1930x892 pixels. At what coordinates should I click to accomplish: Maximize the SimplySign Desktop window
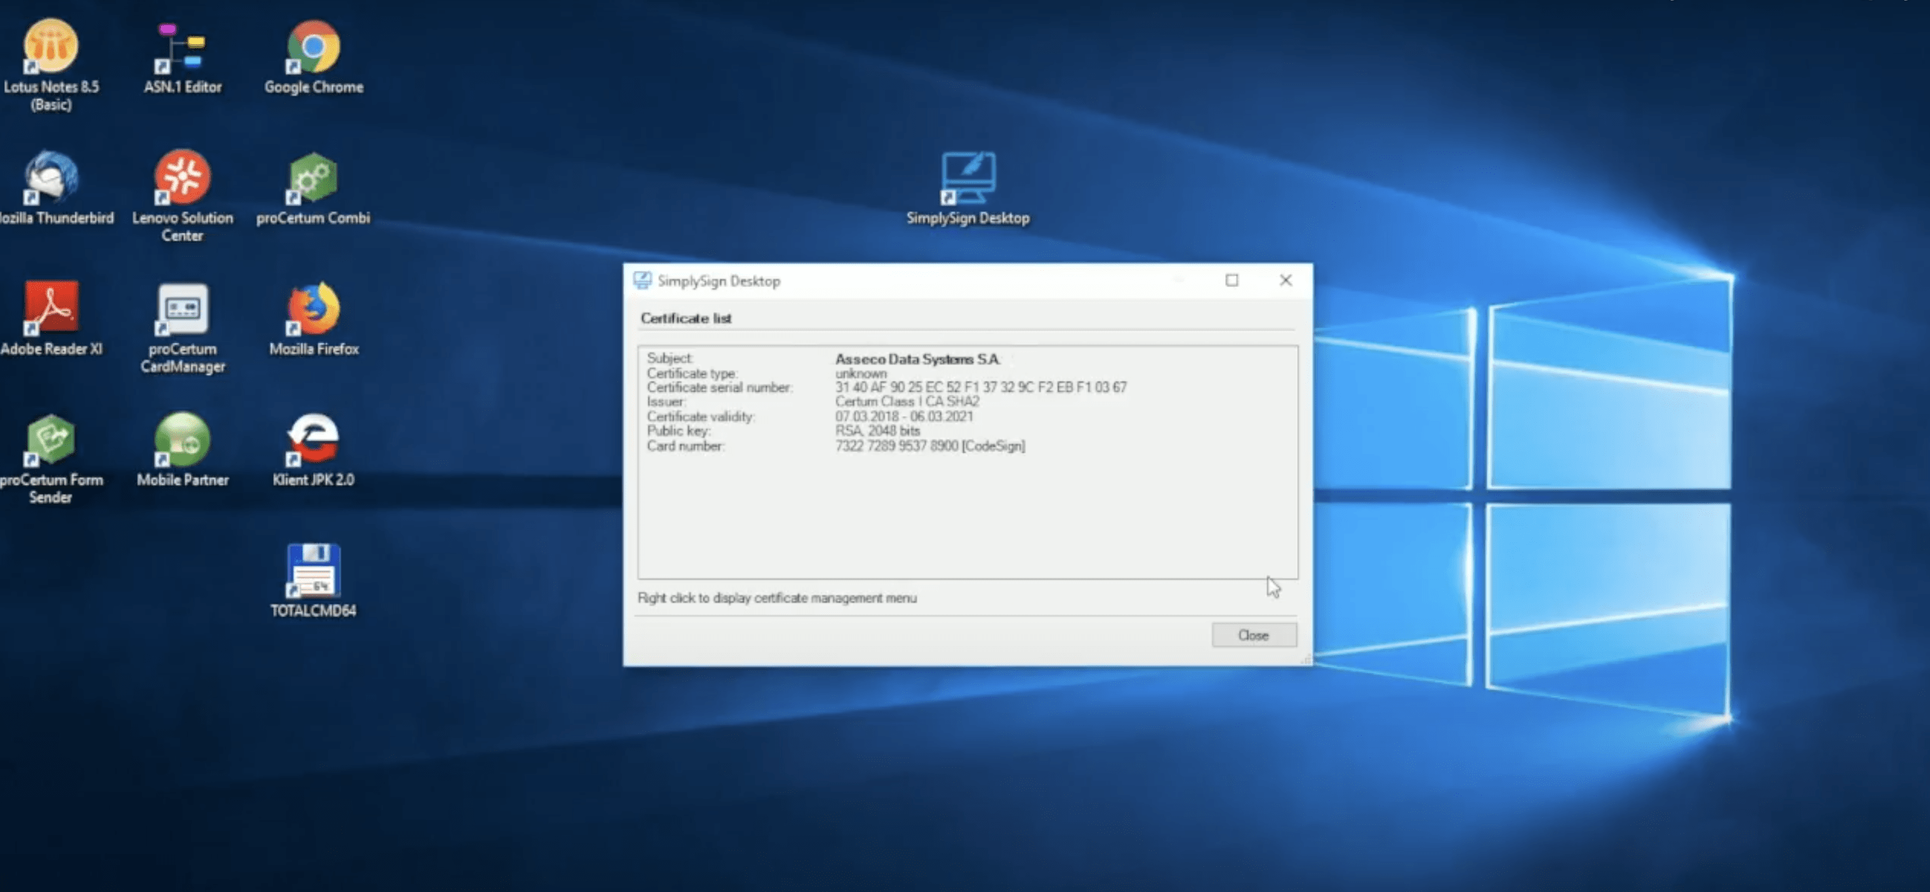1232,280
